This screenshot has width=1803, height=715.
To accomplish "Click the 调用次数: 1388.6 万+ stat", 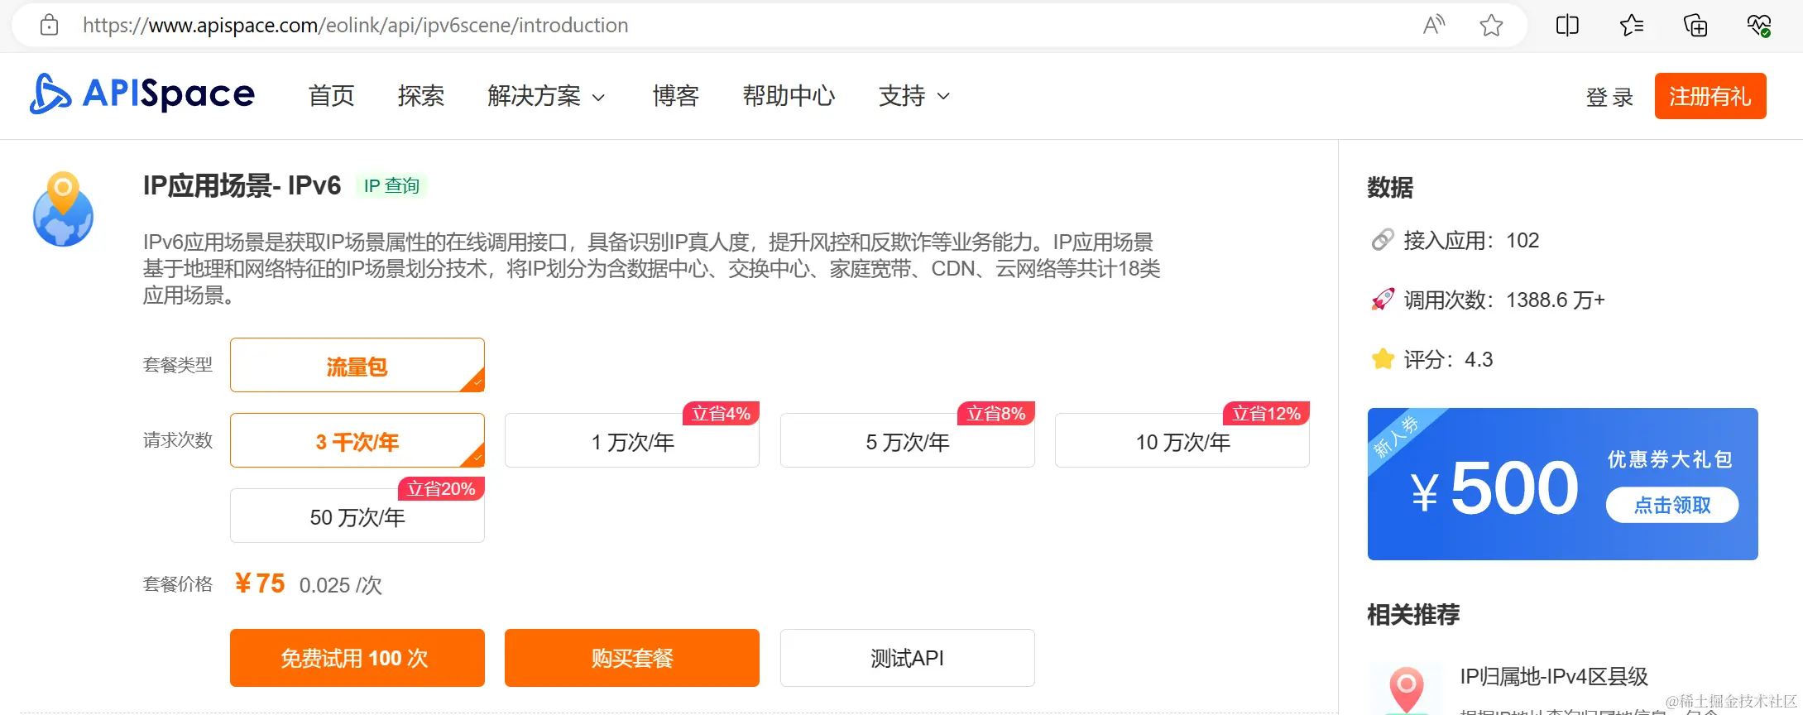I will click(1504, 300).
